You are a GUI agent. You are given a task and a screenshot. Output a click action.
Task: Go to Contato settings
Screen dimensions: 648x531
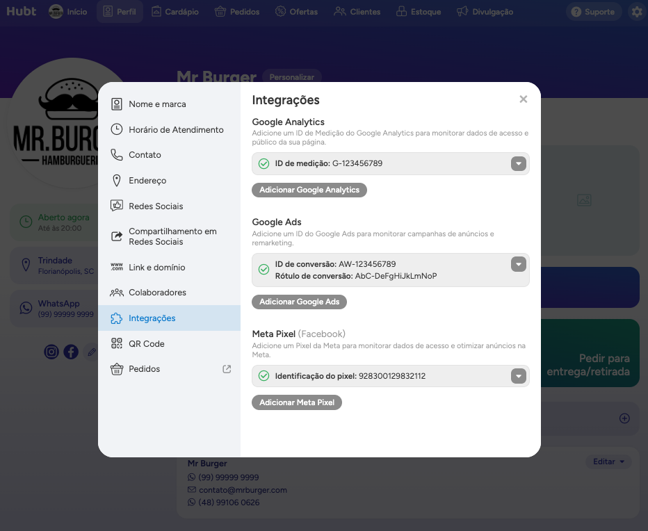click(x=170, y=155)
